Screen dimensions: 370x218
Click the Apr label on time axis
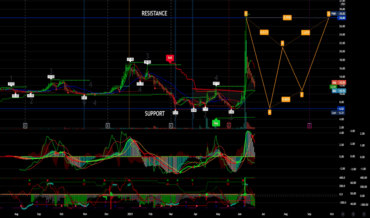[x=195, y=214]
